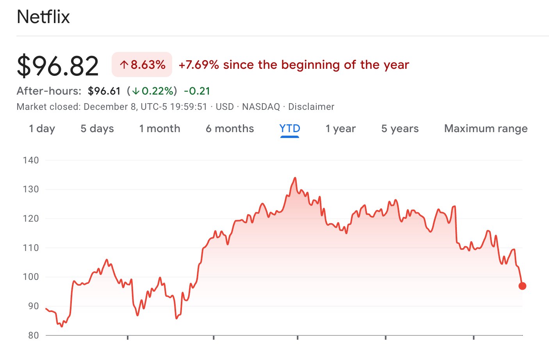Select the Maximum range tab
549x344 pixels.
[x=486, y=129]
